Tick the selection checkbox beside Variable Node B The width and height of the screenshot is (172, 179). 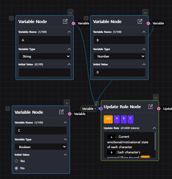86,18
